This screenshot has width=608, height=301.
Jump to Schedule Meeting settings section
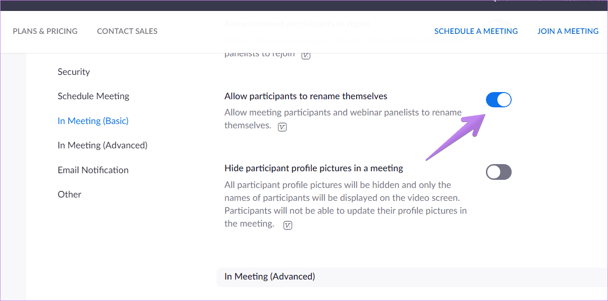click(93, 96)
